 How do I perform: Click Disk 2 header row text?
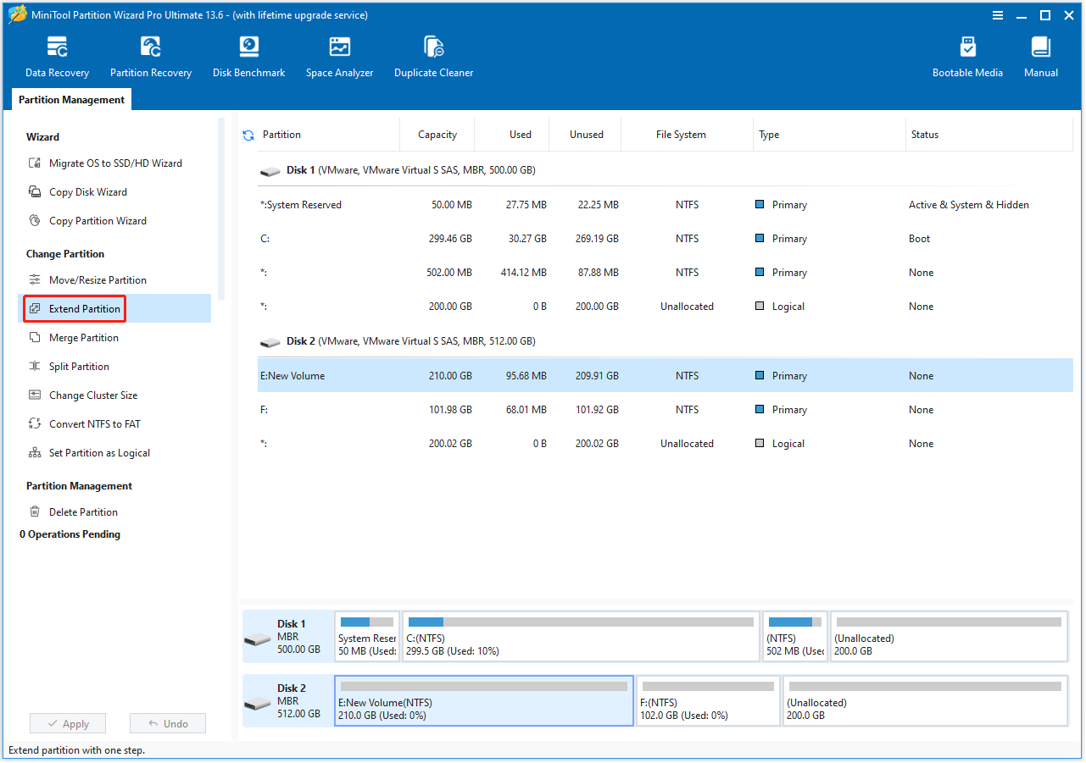click(x=410, y=341)
